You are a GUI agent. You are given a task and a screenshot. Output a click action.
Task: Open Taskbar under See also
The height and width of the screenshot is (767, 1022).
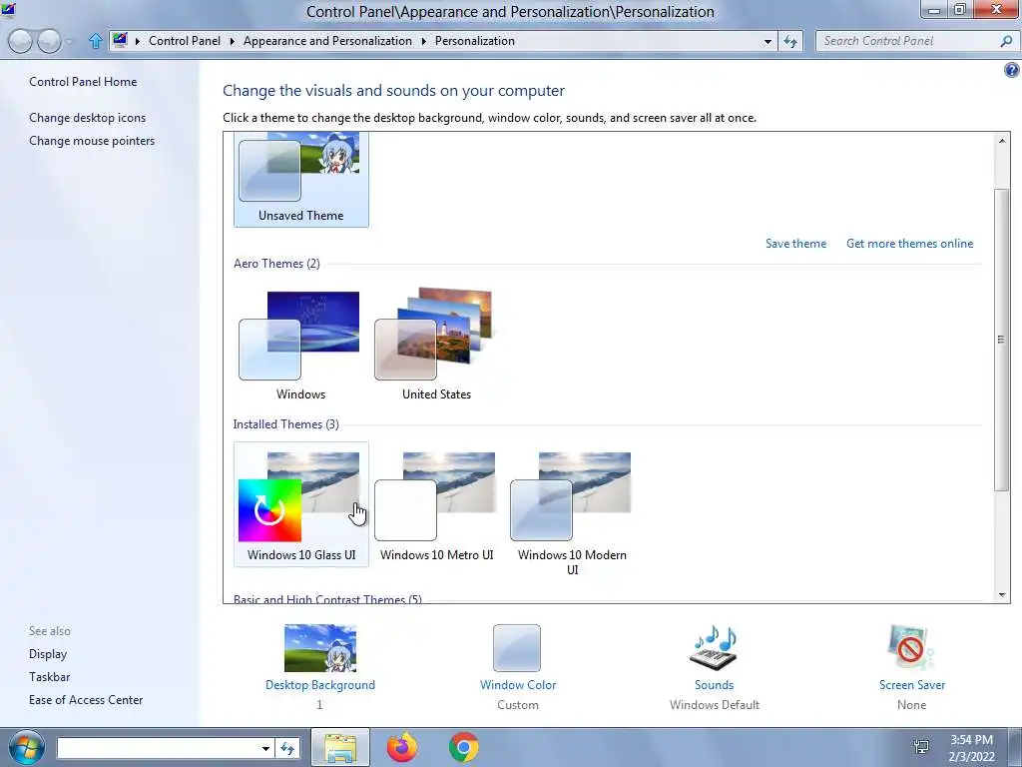point(50,677)
